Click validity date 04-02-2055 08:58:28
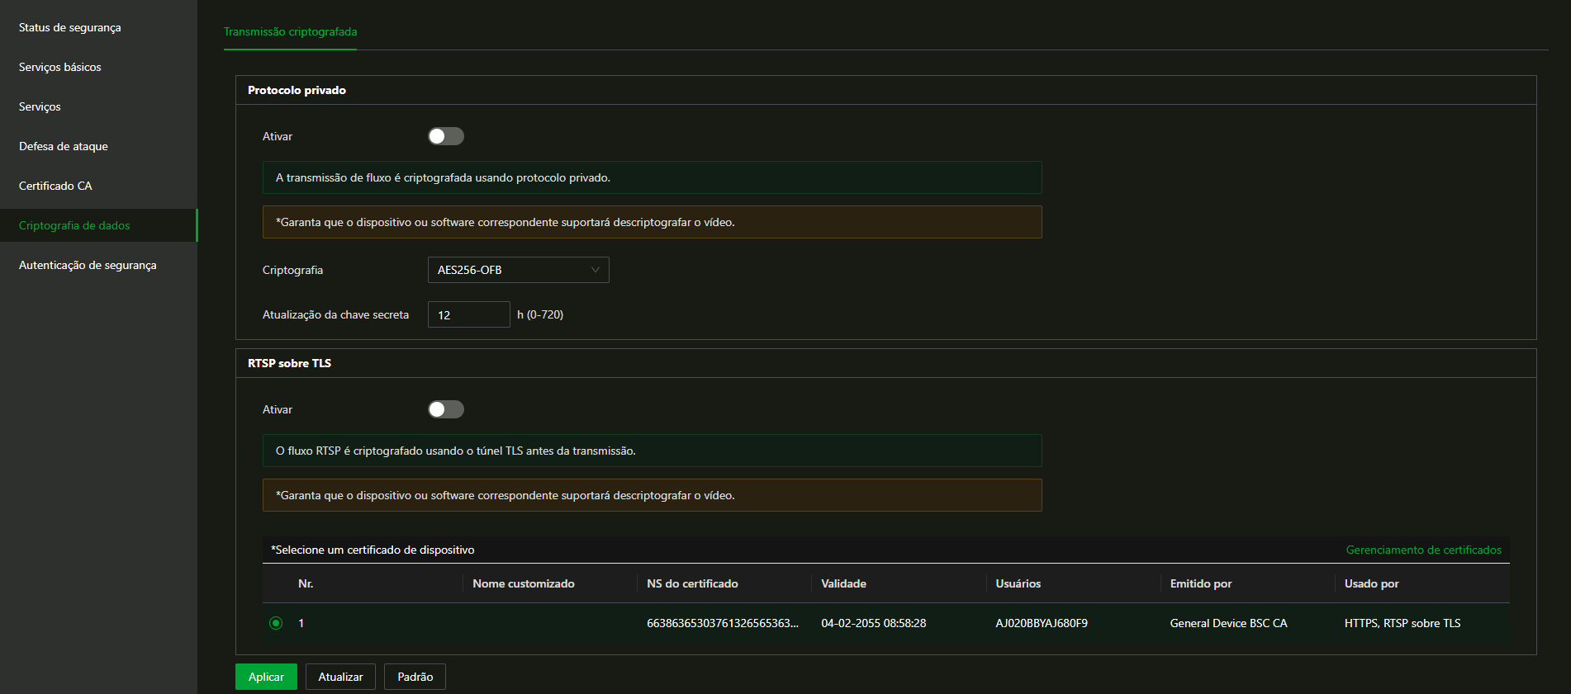Image resolution: width=1571 pixels, height=694 pixels. pyautogui.click(x=873, y=623)
